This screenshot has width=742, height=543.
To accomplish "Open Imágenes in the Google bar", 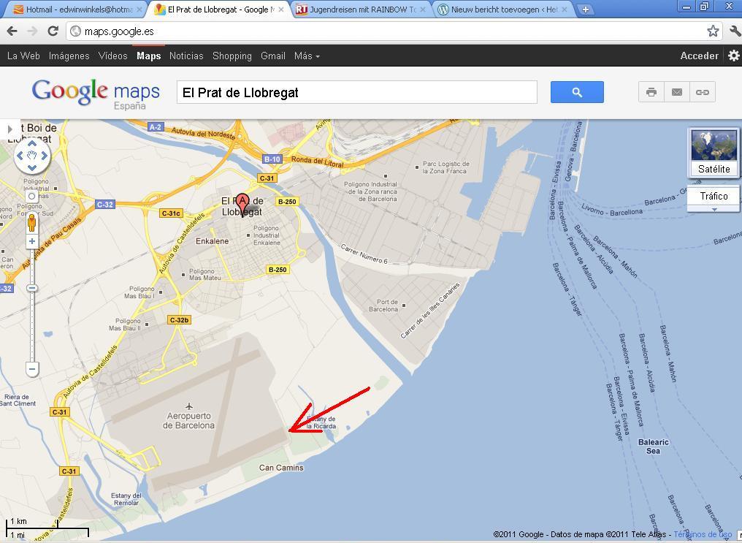I will (69, 56).
